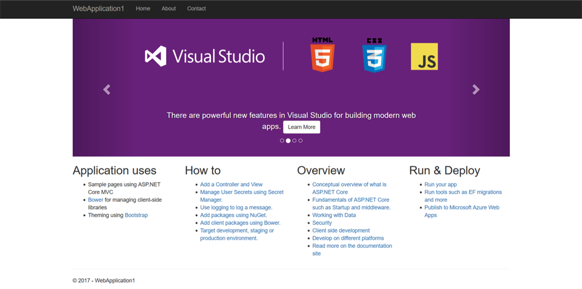Go to previous carousel slide arrow
Image resolution: width=582 pixels, height=289 pixels.
106,89
